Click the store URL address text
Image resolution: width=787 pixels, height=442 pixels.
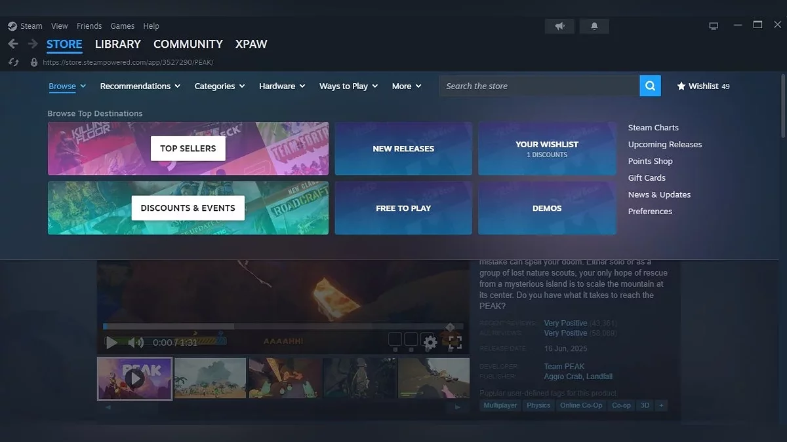coord(128,62)
